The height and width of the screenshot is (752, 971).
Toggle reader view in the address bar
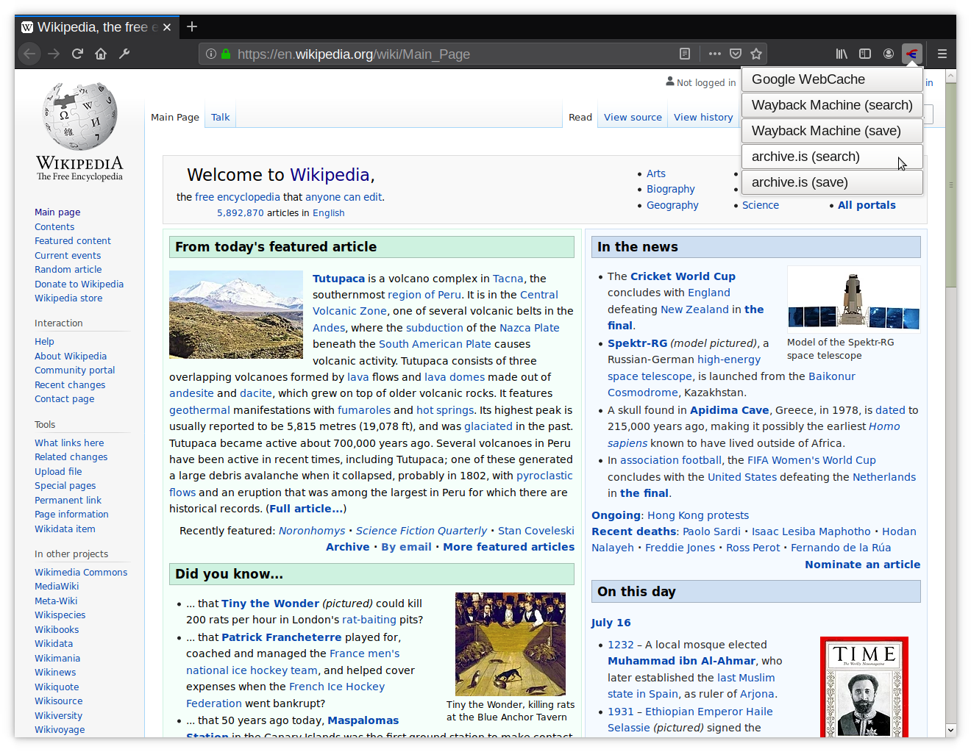pos(685,54)
